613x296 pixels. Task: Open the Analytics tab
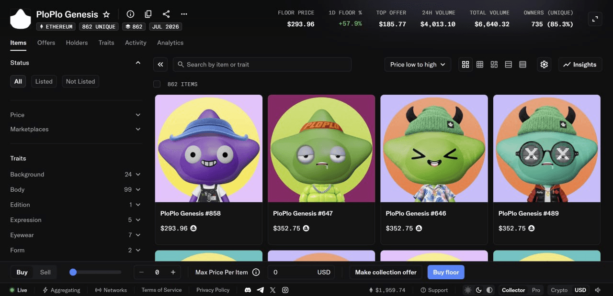(x=170, y=43)
